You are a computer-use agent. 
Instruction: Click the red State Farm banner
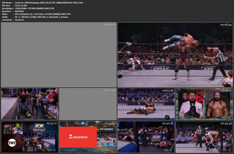coord(78,137)
